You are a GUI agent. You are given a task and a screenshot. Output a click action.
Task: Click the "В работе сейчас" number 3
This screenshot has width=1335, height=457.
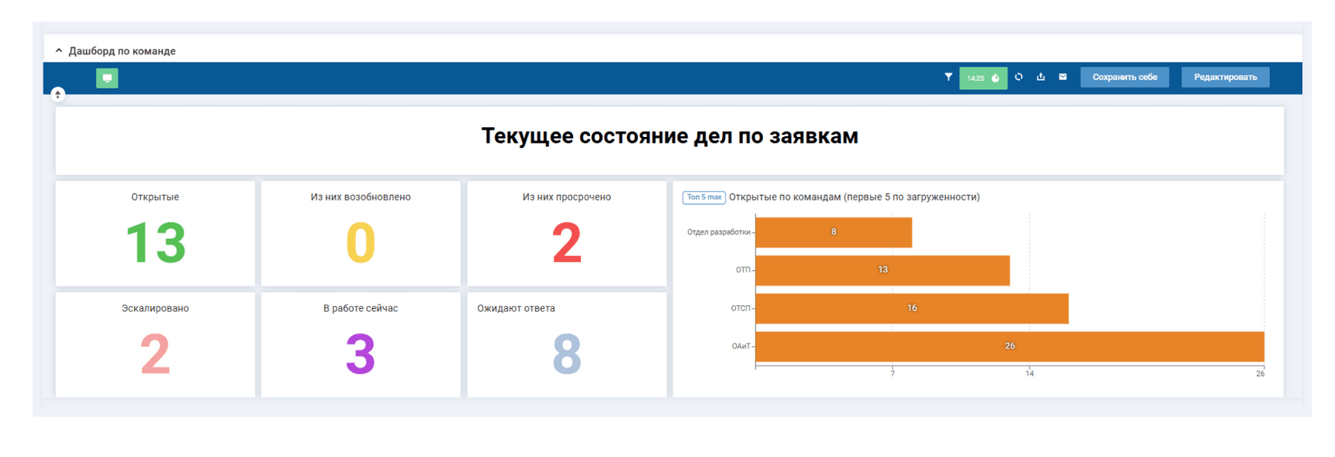(x=361, y=354)
